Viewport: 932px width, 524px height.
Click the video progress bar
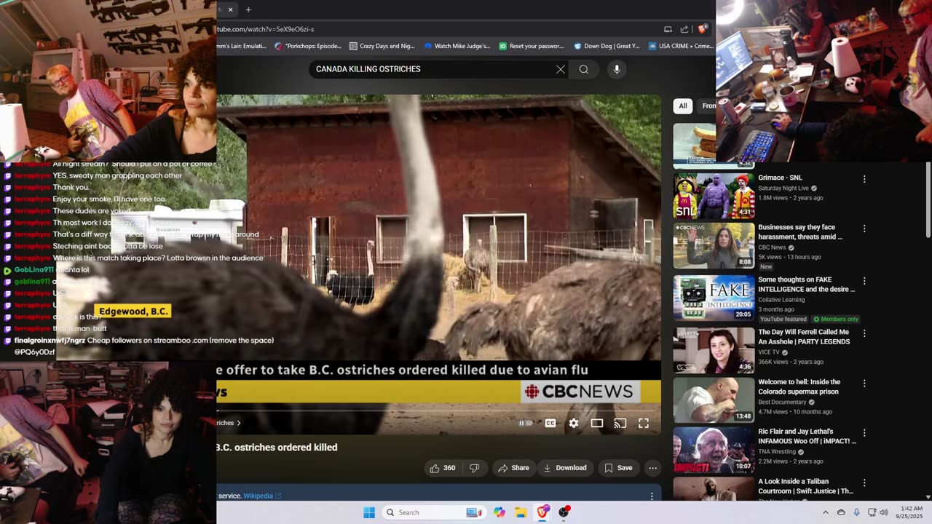tap(438, 412)
